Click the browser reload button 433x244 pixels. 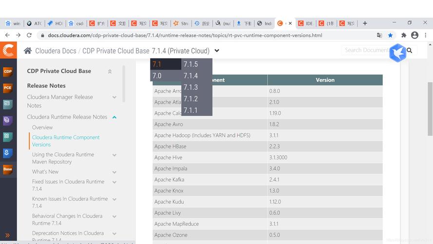click(x=29, y=35)
